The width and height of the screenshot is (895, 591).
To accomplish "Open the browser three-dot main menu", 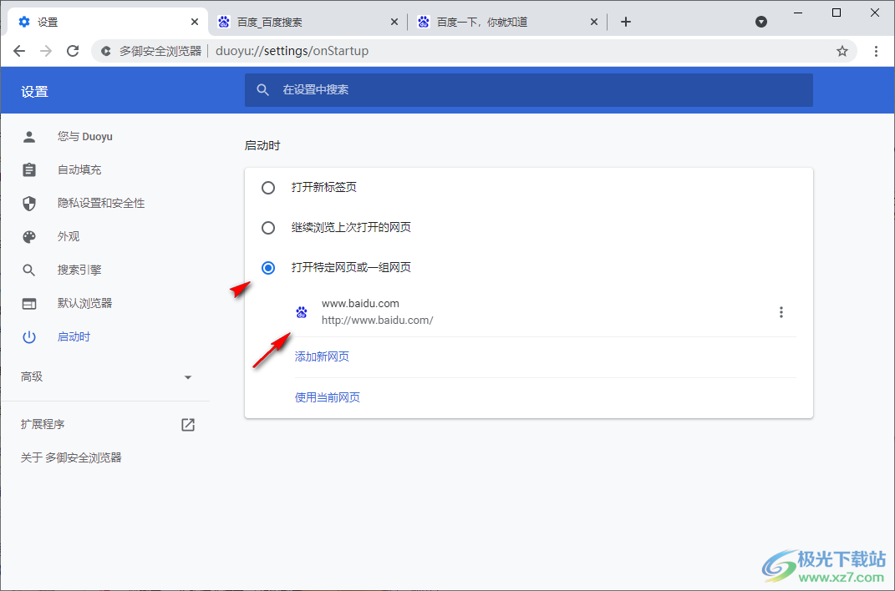I will [x=876, y=51].
